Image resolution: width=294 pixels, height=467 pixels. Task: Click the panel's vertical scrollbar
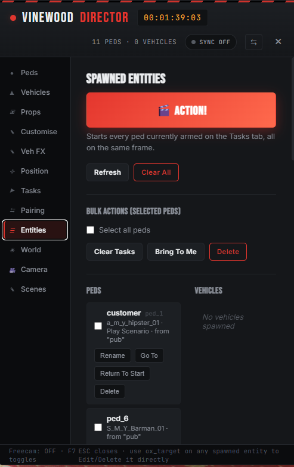293,109
